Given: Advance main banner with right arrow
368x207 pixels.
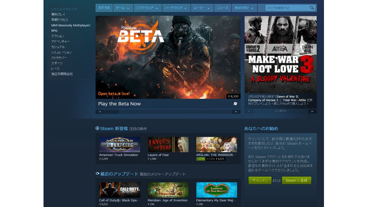Looking at the screenshot, I should click(x=236, y=112).
